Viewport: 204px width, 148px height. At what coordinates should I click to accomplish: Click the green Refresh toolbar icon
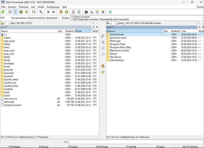[3, 12]
